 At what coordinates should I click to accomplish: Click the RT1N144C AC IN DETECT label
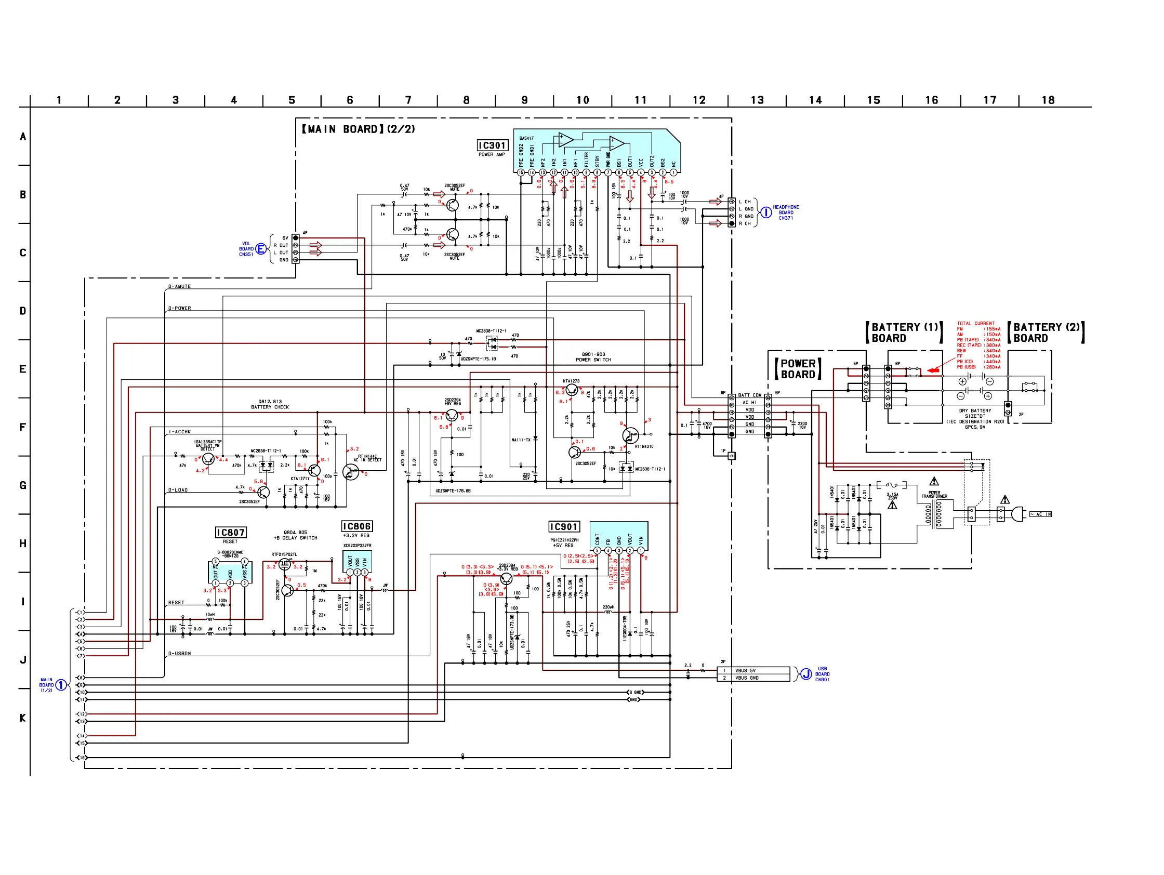(x=367, y=458)
